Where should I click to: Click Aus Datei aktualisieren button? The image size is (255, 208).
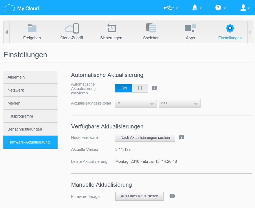click(139, 196)
